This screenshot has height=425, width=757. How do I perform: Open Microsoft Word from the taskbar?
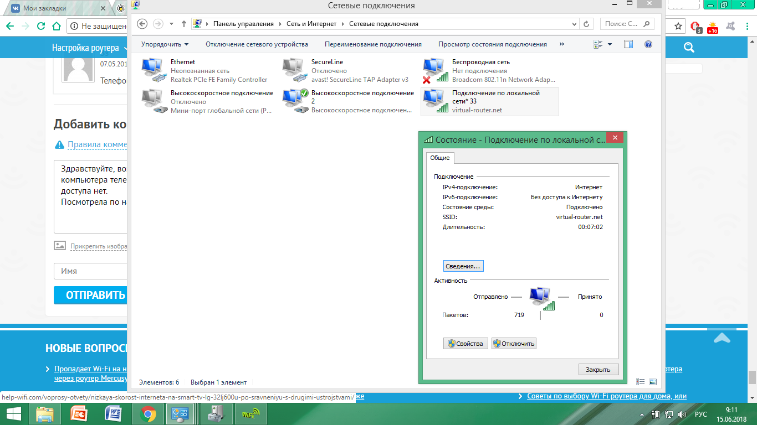pos(113,413)
